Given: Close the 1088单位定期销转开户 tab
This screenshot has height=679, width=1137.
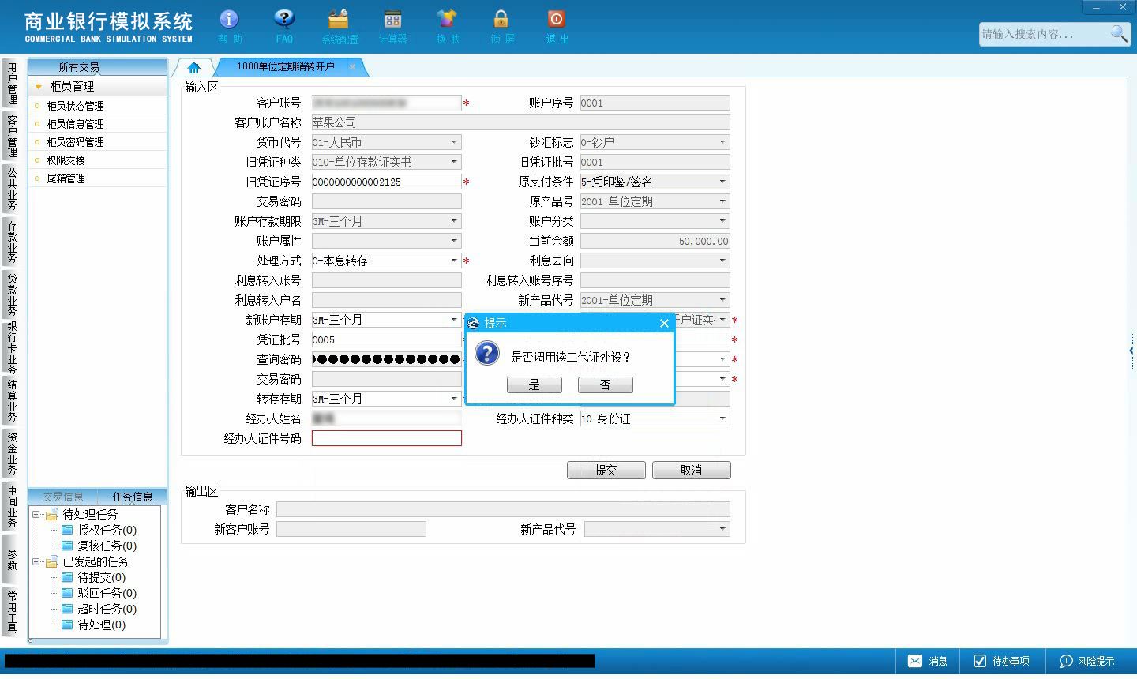Looking at the screenshot, I should pyautogui.click(x=352, y=67).
